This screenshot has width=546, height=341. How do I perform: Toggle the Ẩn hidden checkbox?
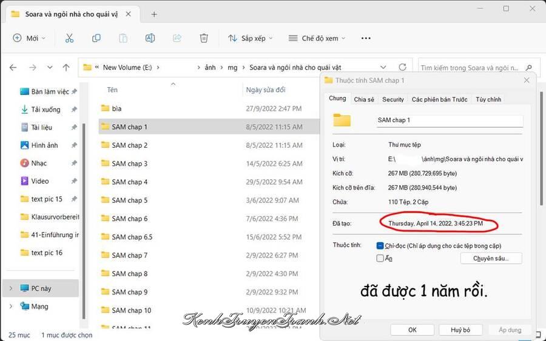380,258
